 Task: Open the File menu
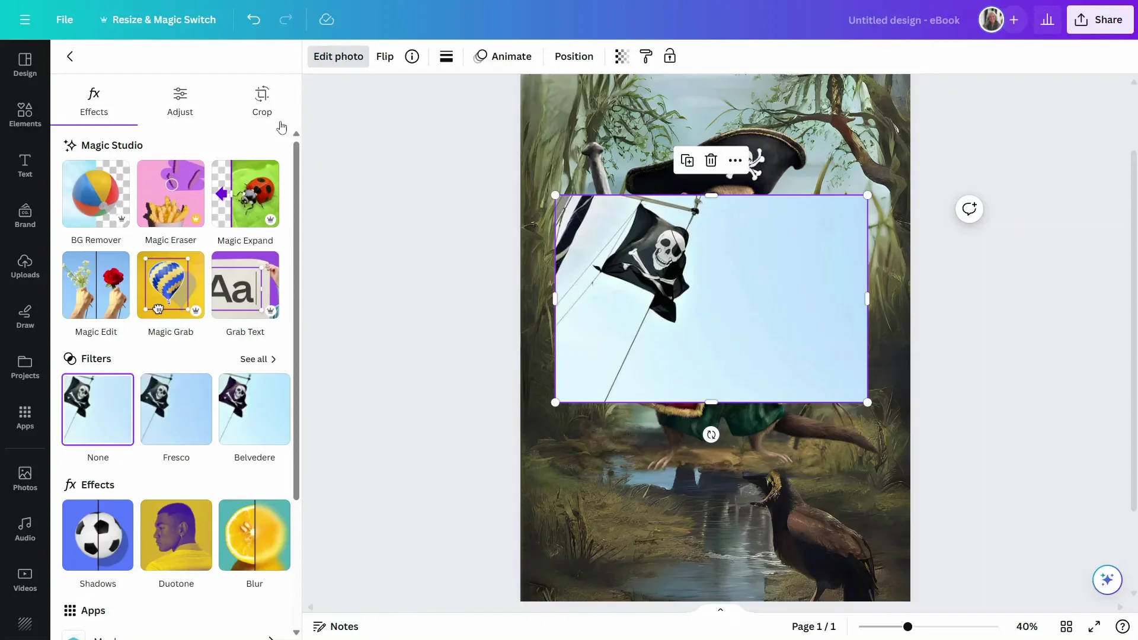(65, 20)
